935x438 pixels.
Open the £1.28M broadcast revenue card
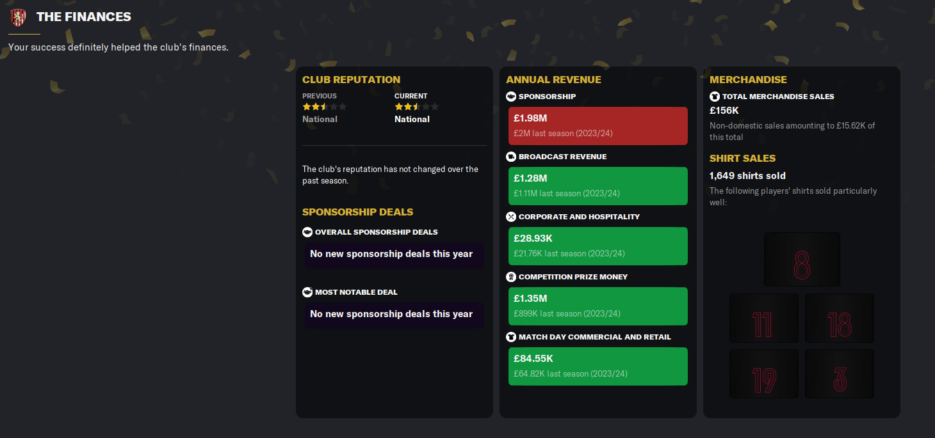598,185
